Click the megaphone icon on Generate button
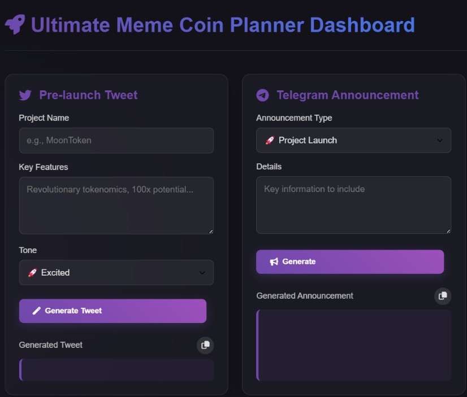The image size is (467, 397). [x=274, y=261]
